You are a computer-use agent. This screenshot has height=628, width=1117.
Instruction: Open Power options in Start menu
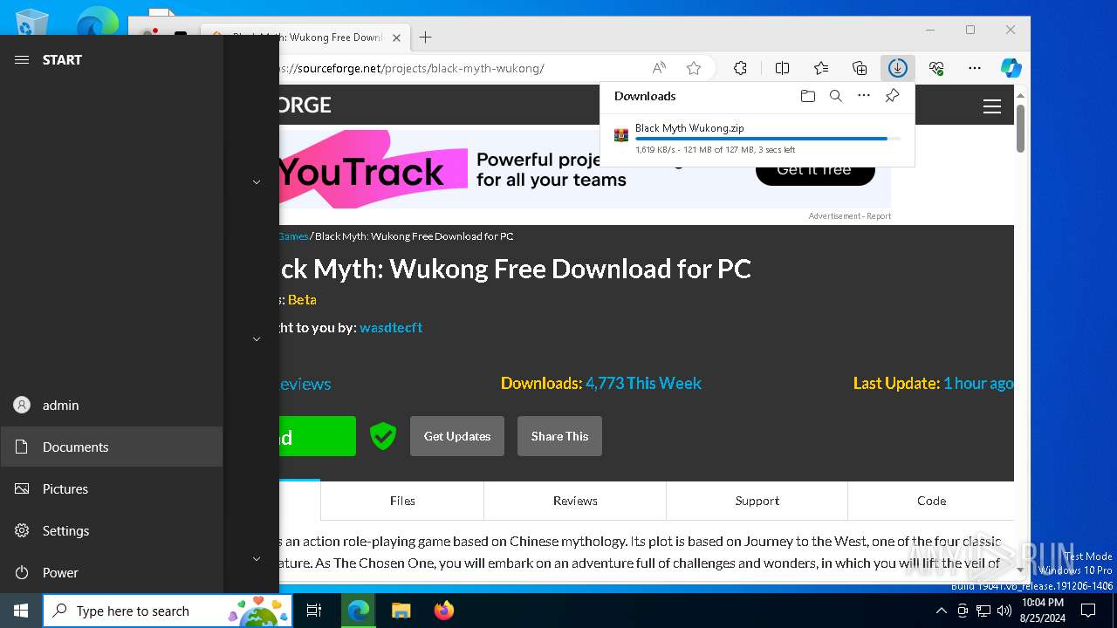click(112, 572)
